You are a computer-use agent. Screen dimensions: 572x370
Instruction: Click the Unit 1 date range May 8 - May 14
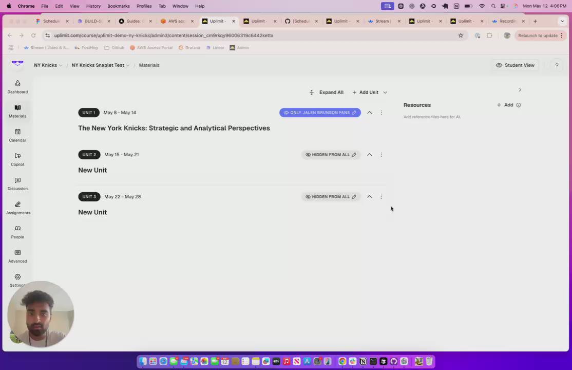120,113
